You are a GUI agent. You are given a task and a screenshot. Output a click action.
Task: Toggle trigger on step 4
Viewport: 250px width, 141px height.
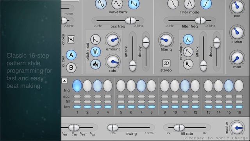pos(108,86)
